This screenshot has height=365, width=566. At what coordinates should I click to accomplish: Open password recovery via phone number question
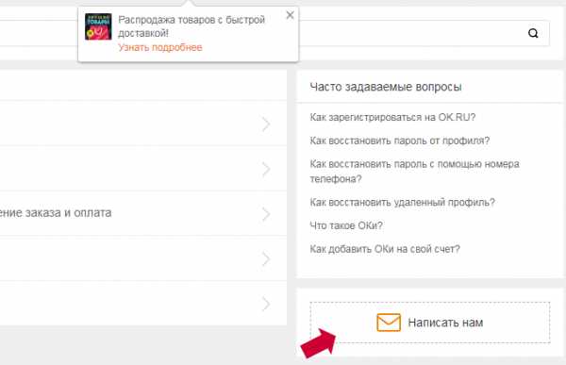[414, 172]
